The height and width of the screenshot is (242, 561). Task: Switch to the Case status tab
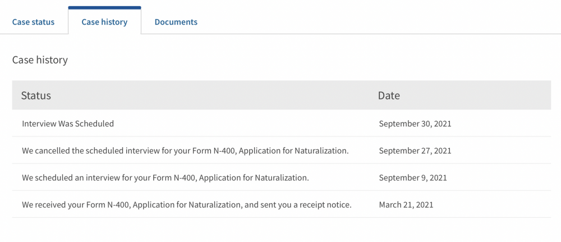(x=33, y=22)
